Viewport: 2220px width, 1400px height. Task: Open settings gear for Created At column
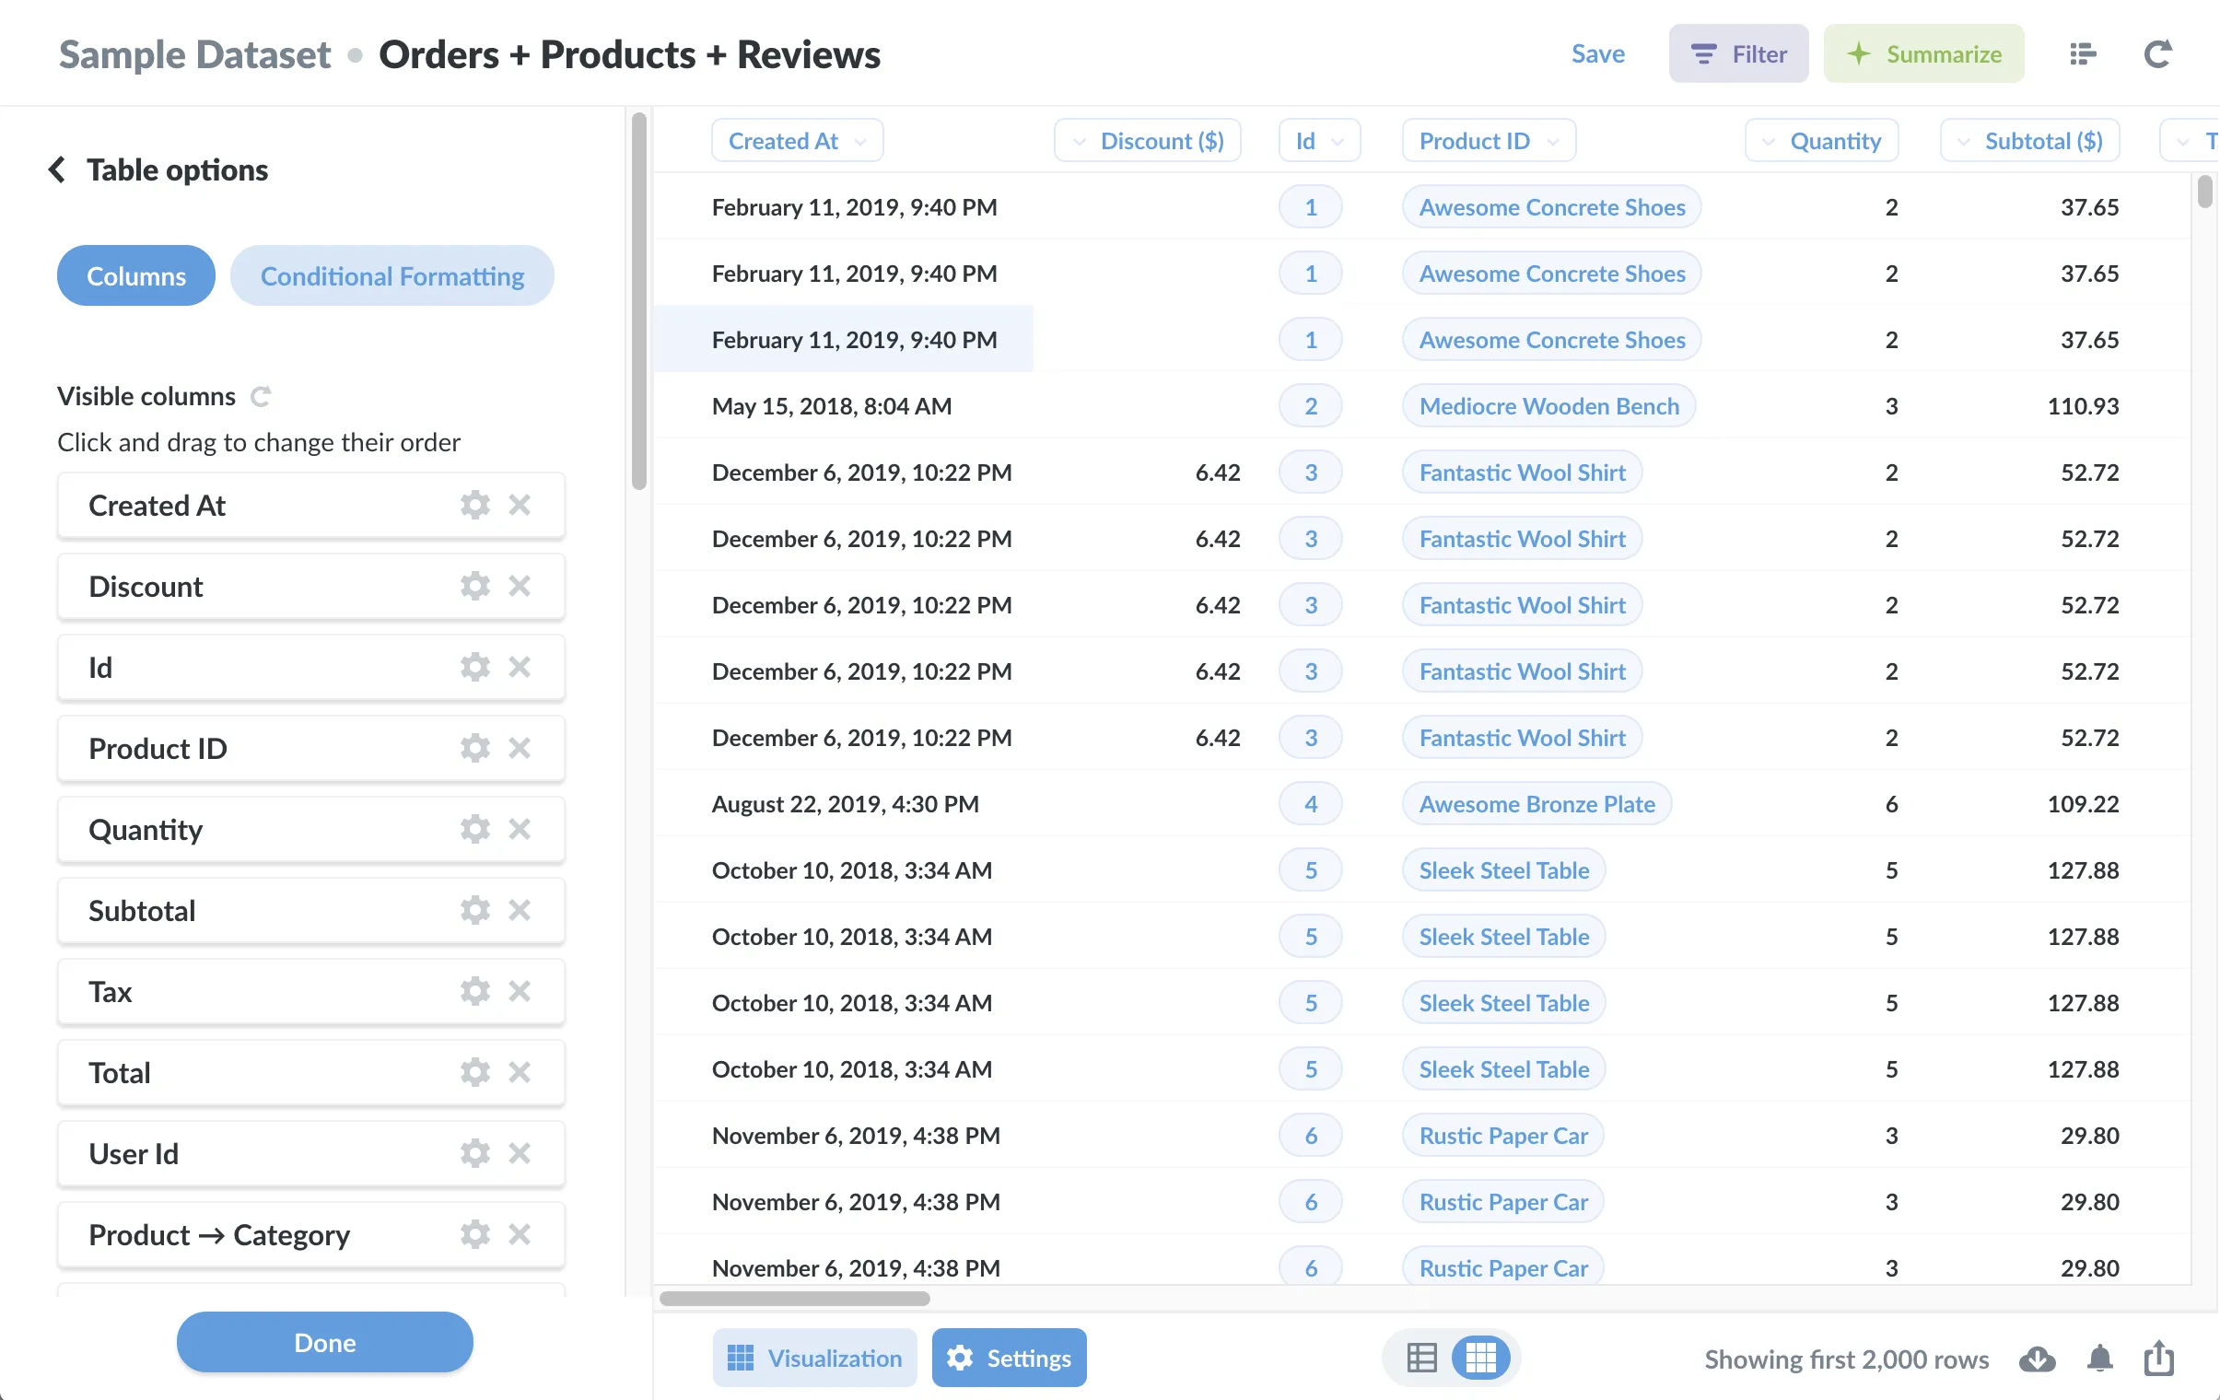473,504
